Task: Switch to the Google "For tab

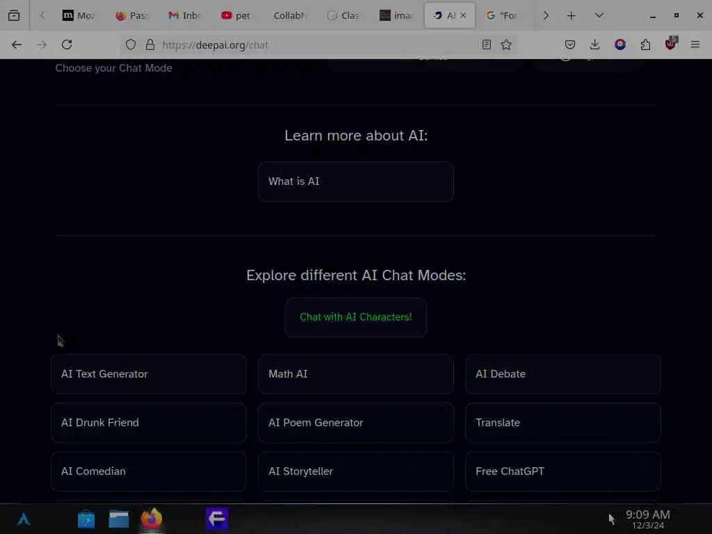Action: click(x=502, y=15)
